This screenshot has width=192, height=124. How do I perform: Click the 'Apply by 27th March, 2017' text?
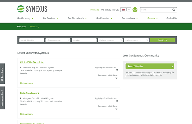click(x=106, y=68)
